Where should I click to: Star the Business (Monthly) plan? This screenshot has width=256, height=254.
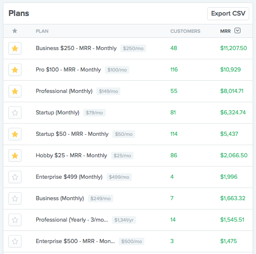(x=15, y=198)
